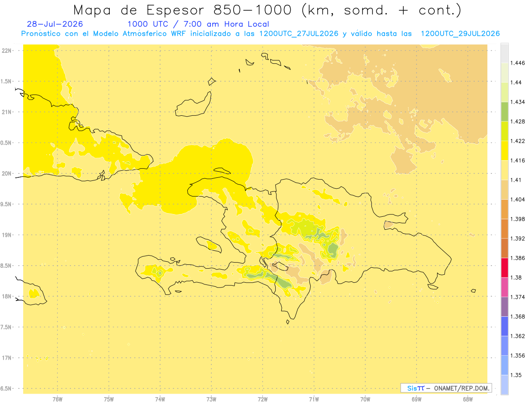Image resolution: width=525 pixels, height=405 pixels.
Task: Click the '1.428' color scale label
Action: tap(518, 121)
